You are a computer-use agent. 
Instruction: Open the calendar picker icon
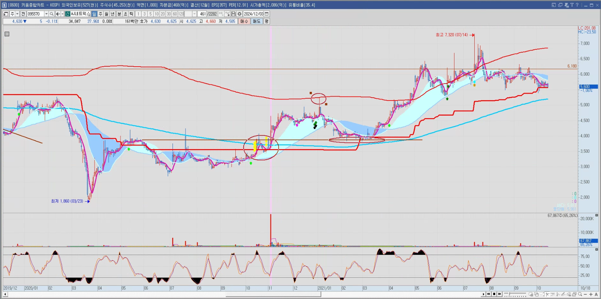(x=267, y=14)
